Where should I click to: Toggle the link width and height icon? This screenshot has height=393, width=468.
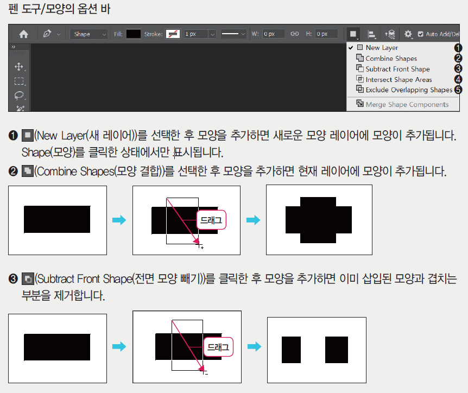(x=295, y=34)
